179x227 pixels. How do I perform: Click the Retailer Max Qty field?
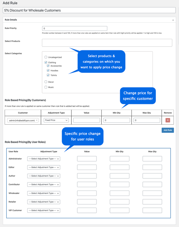click(152, 202)
